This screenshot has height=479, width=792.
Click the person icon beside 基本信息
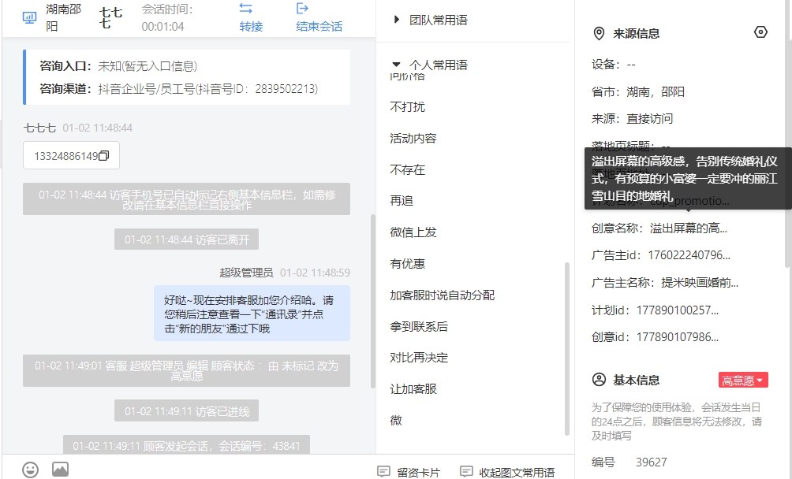click(599, 380)
